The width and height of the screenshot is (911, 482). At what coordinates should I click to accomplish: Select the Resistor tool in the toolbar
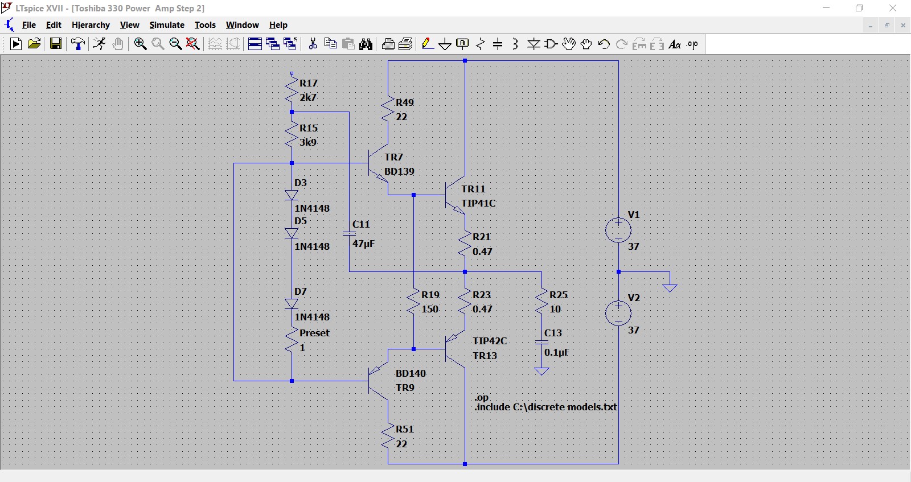[x=481, y=44]
